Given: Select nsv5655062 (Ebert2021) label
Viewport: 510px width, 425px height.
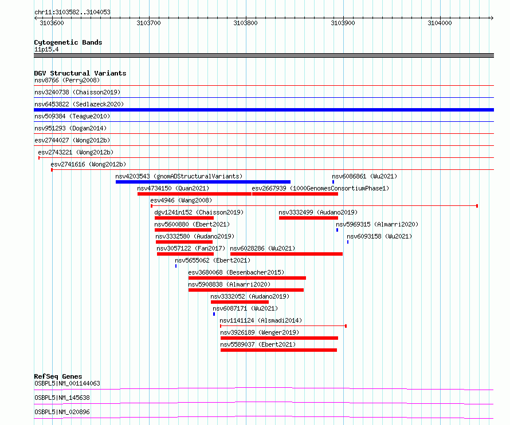Looking at the screenshot, I should (213, 260).
